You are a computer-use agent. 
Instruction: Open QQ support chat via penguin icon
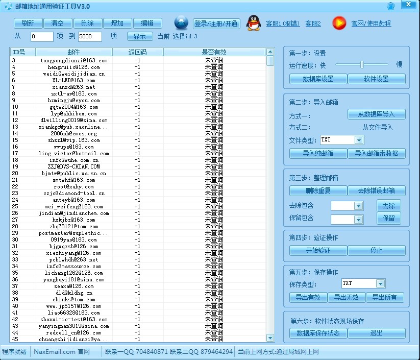[254, 23]
